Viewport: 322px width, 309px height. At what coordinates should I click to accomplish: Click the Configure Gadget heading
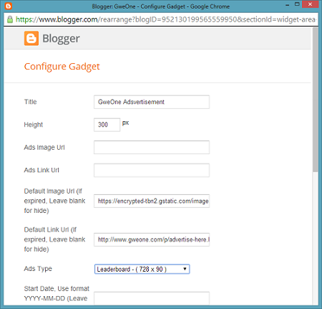62,67
